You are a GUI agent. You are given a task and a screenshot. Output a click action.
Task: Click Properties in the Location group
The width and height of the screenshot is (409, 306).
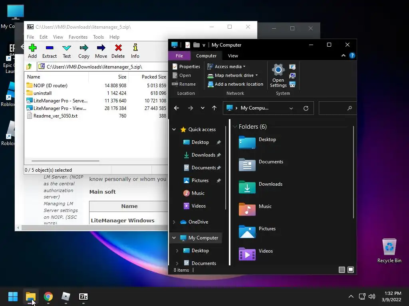click(x=186, y=67)
